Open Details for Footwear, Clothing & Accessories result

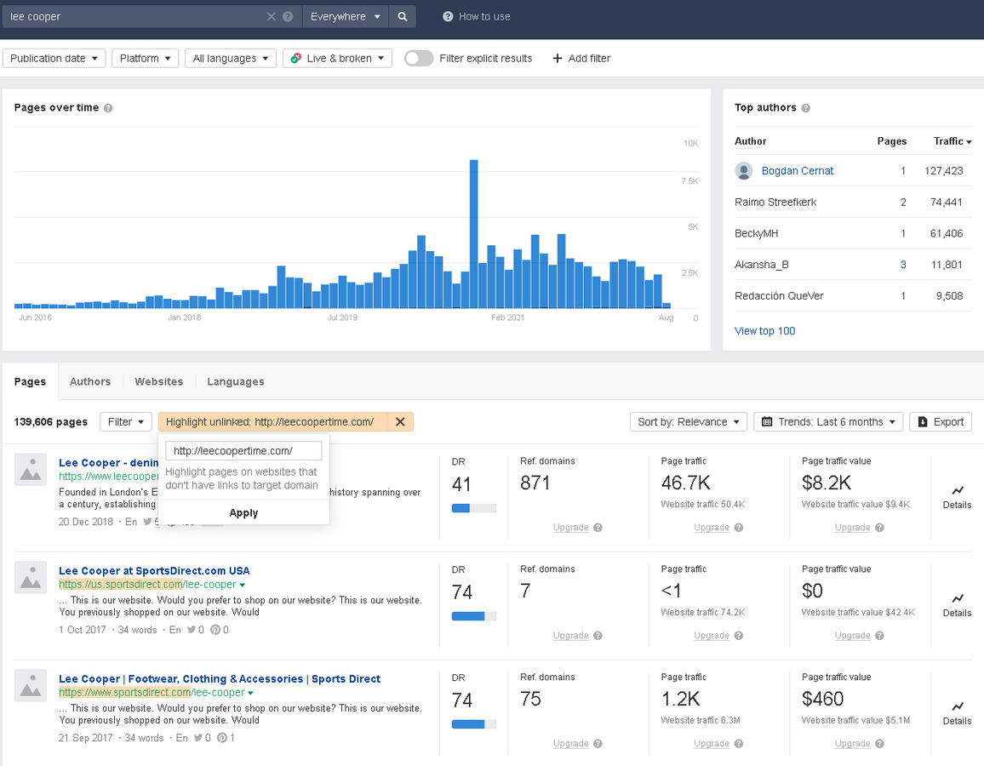coord(957,712)
